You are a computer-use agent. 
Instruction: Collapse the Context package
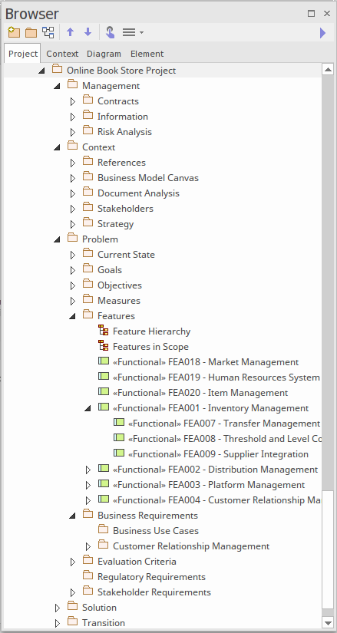(x=57, y=147)
